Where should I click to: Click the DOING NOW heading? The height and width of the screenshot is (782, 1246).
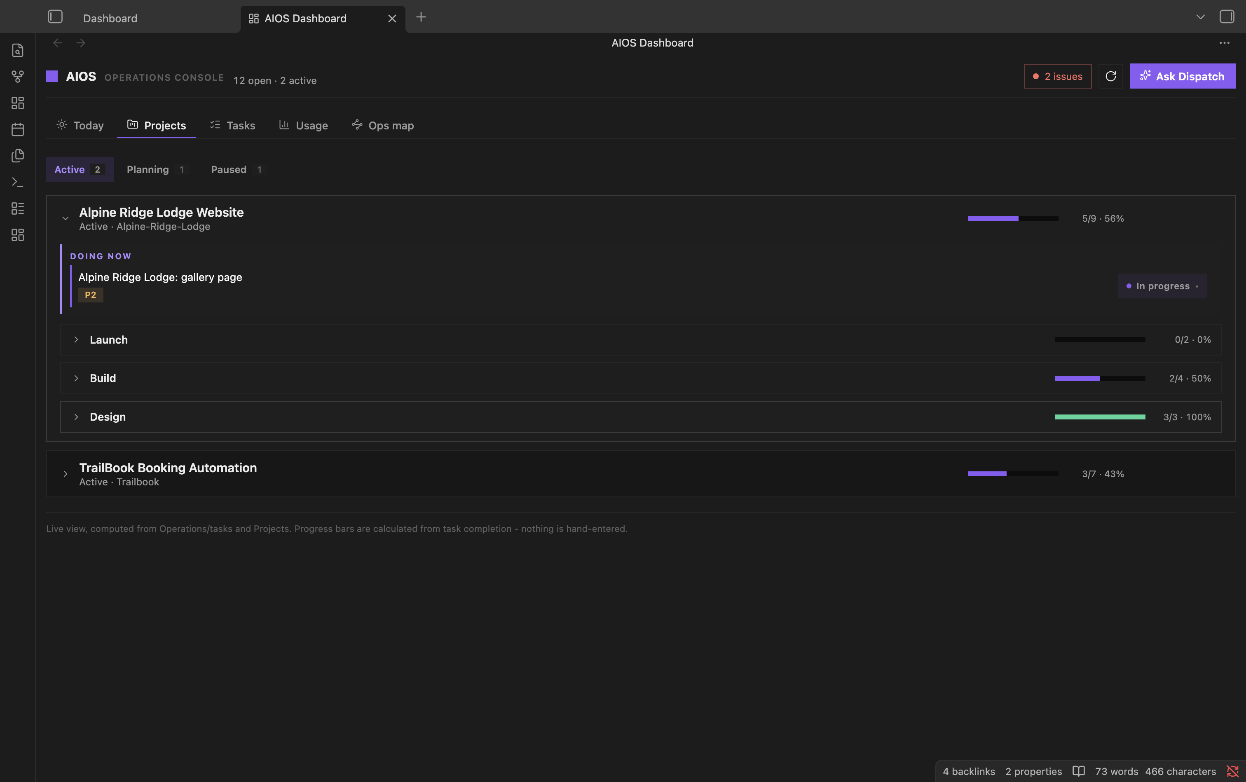coord(101,256)
